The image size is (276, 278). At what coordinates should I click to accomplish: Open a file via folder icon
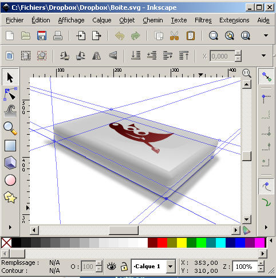(x=26, y=36)
